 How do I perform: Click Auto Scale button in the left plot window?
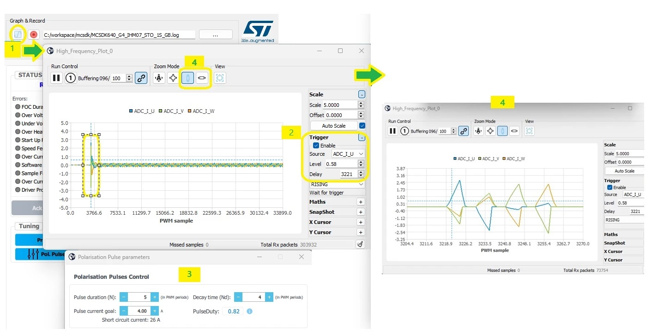click(334, 125)
